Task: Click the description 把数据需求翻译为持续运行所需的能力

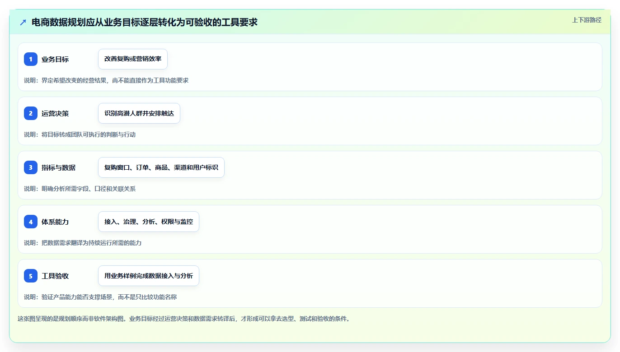Action: pyautogui.click(x=92, y=243)
